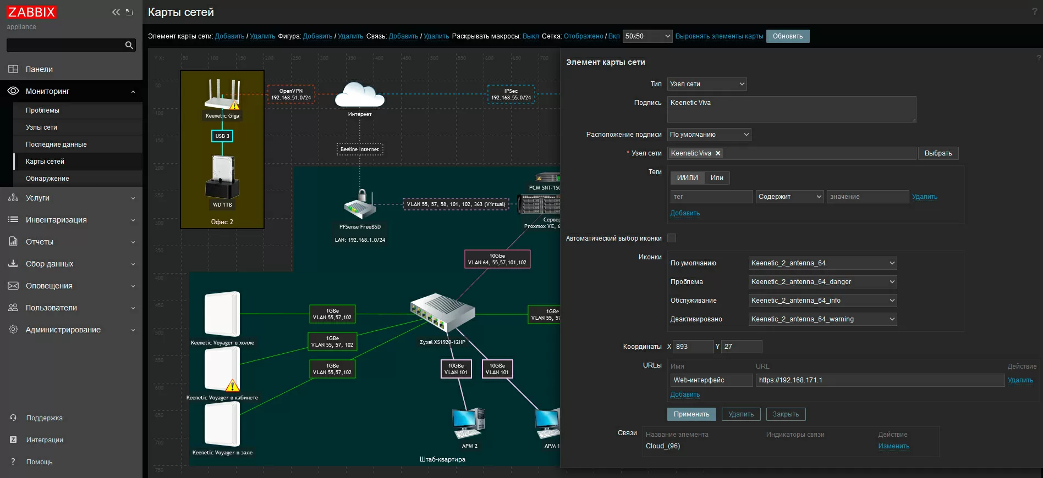Select Keenetic Voyager в кабинете icon
Screen dimensions: 1043x478
tap(222, 369)
